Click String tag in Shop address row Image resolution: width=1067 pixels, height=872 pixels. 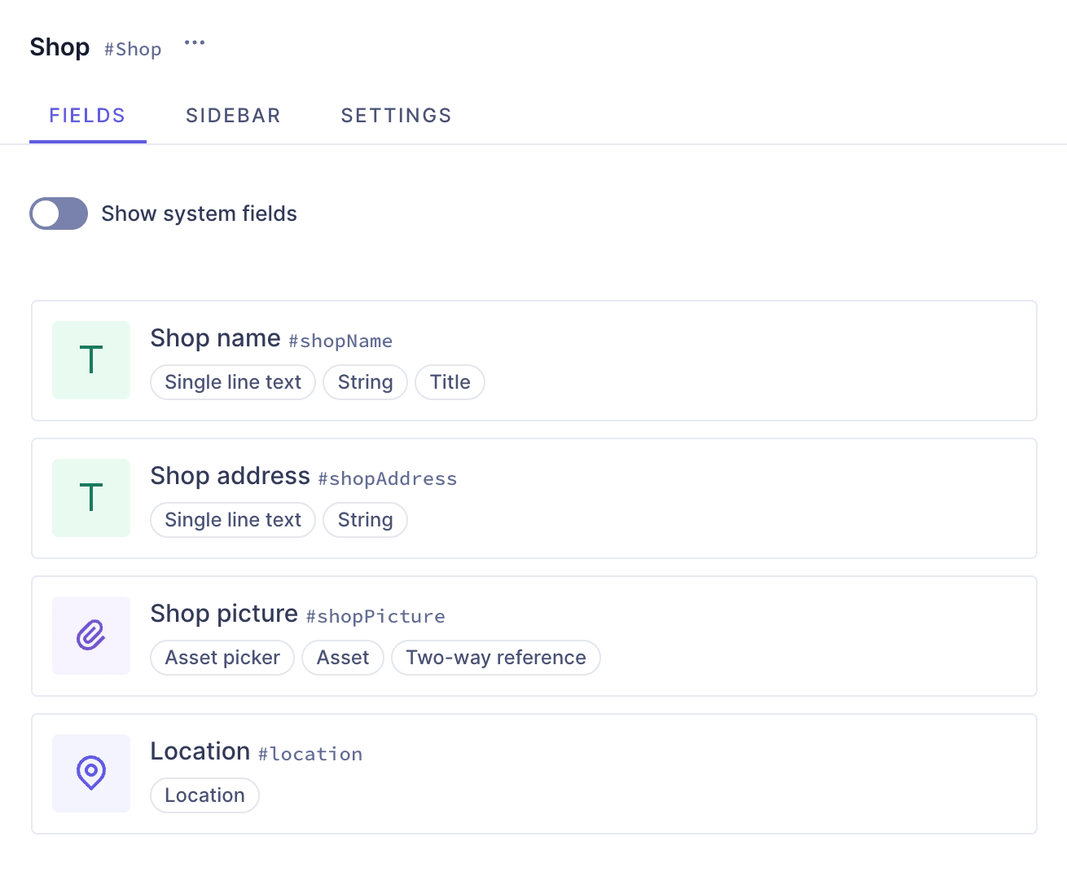[x=365, y=520]
